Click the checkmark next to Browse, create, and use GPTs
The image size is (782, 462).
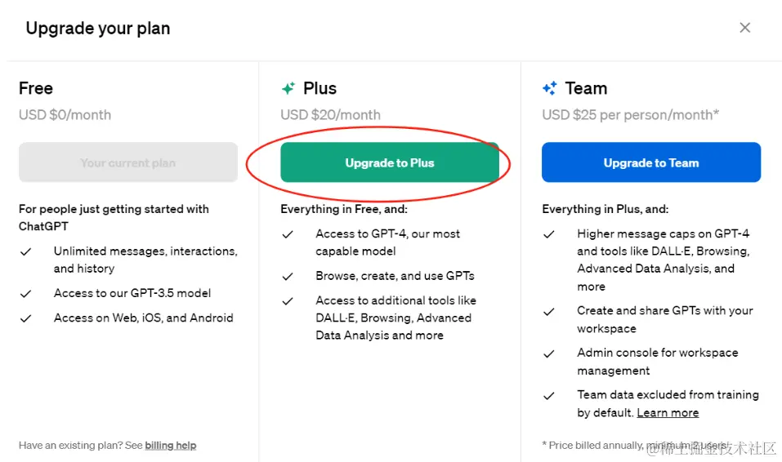click(288, 276)
